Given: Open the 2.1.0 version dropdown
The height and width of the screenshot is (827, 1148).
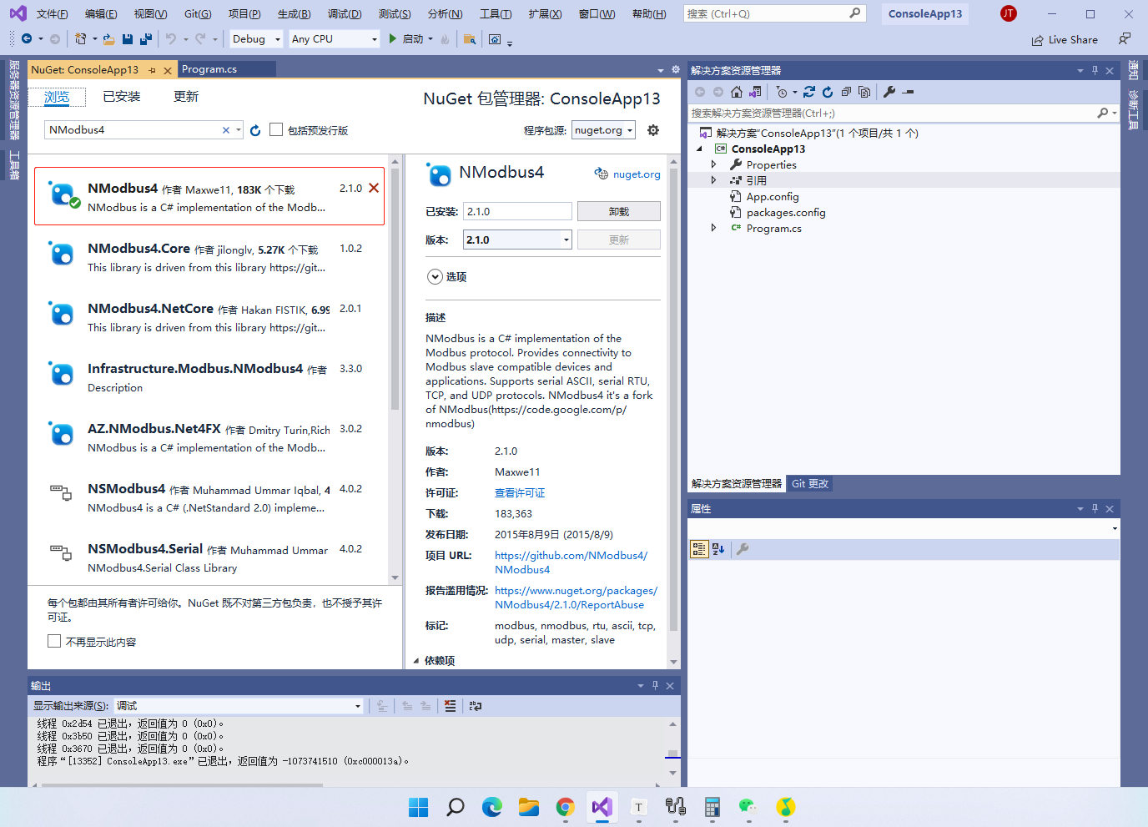Looking at the screenshot, I should point(517,240).
